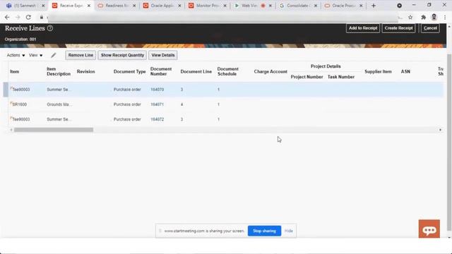Image resolution: width=452 pixels, height=254 pixels.
Task: Open browser extensions puzzle icon
Action: pyautogui.click(x=423, y=17)
